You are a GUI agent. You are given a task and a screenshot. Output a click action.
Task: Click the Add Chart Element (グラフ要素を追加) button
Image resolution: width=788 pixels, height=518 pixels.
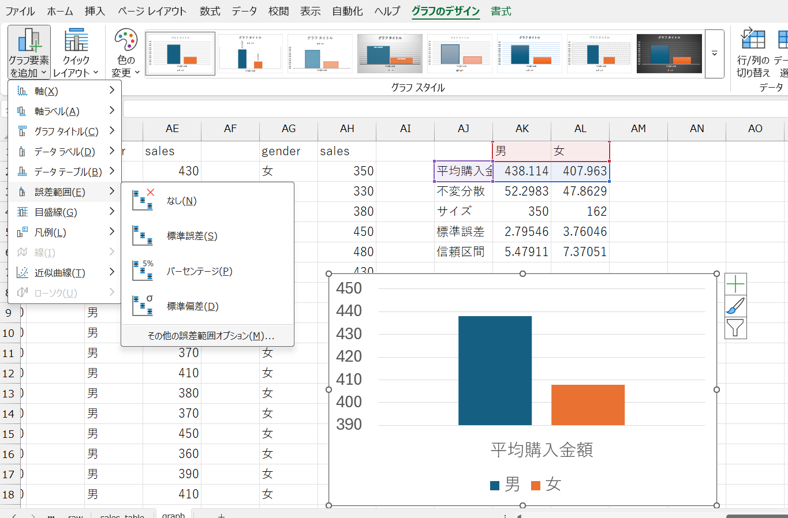click(x=29, y=52)
